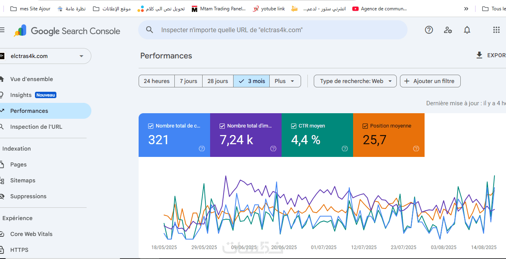
Task: Uncheck the CTR moyen checkbox
Action: (x=294, y=126)
